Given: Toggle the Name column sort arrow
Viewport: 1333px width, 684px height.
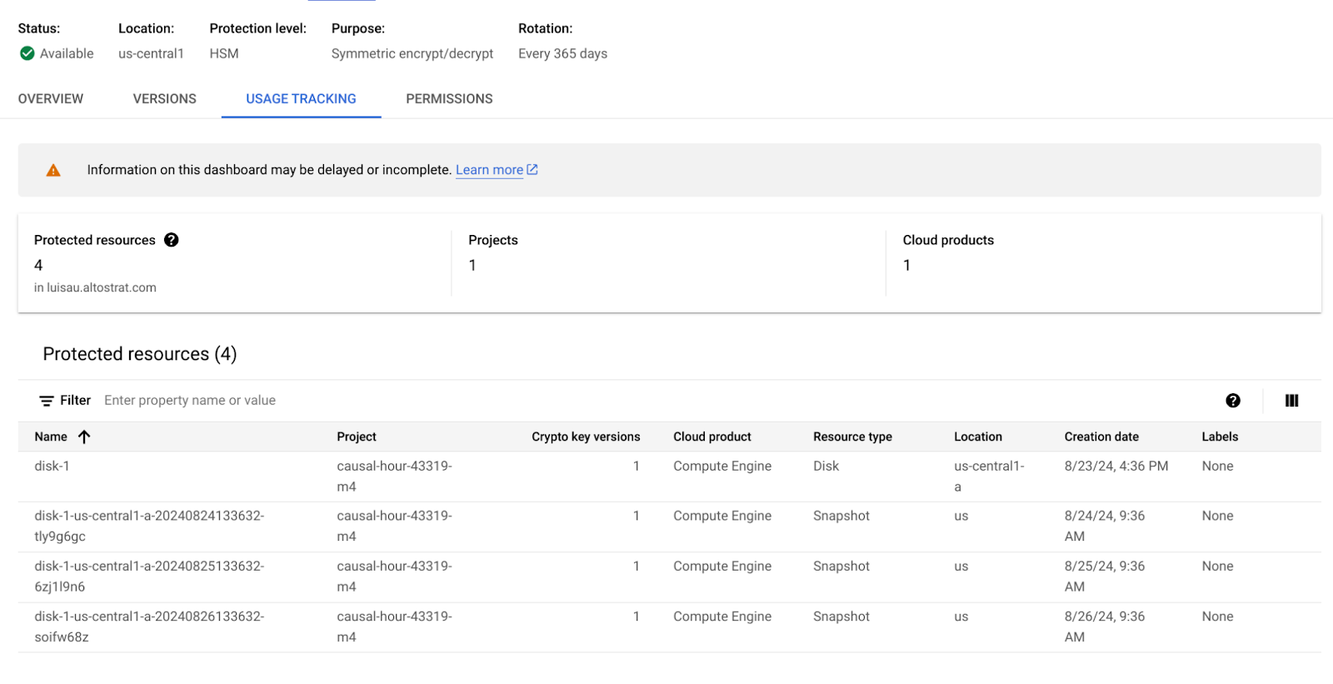Looking at the screenshot, I should (84, 437).
